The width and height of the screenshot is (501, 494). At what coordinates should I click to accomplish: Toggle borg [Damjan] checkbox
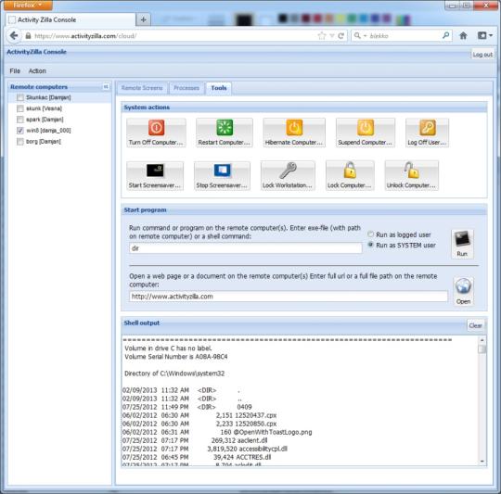(20, 142)
